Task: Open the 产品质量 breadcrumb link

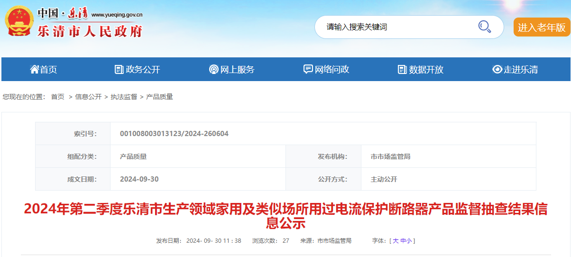Action: 159,97
